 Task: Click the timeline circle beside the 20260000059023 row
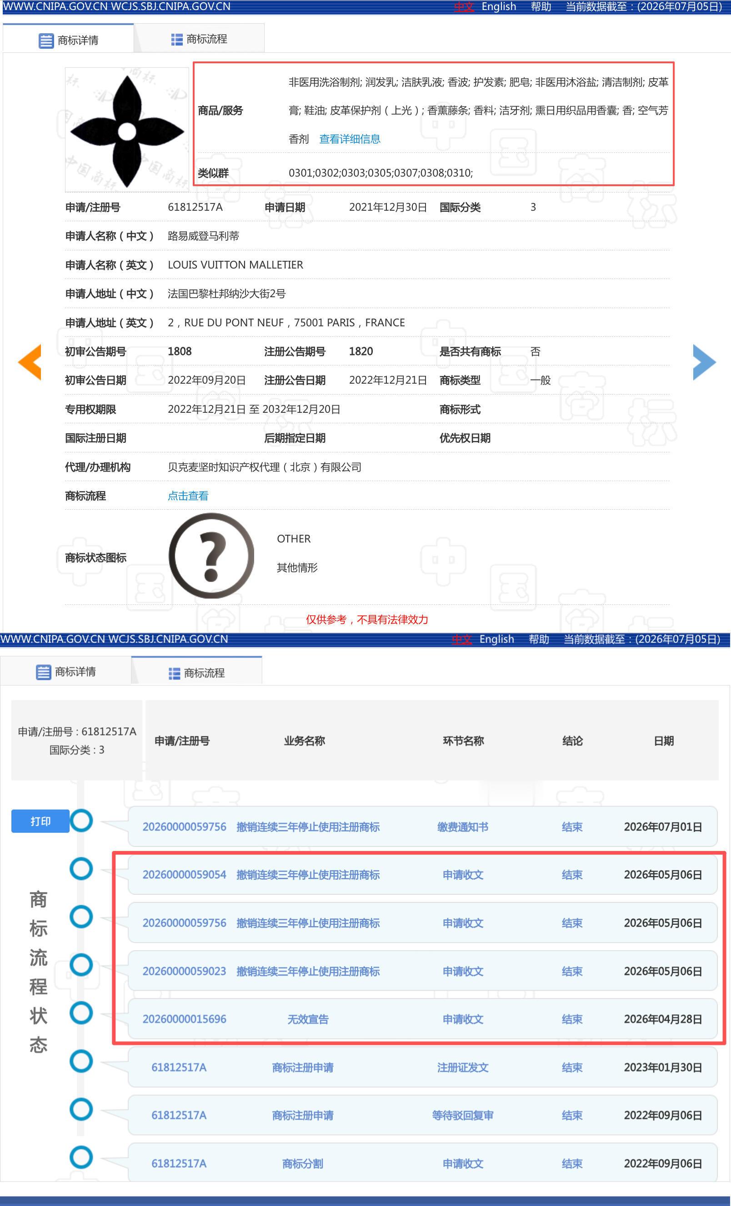tap(81, 965)
